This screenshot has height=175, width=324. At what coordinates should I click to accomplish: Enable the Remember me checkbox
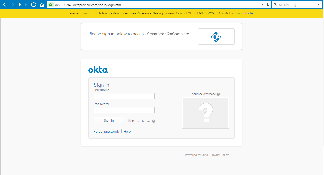pos(129,120)
